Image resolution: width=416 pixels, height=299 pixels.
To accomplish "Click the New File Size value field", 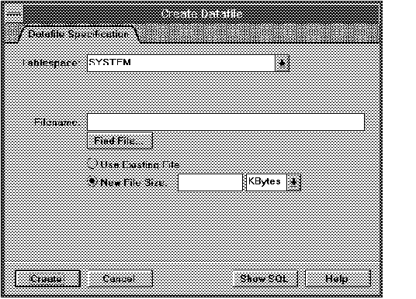I will point(210,182).
